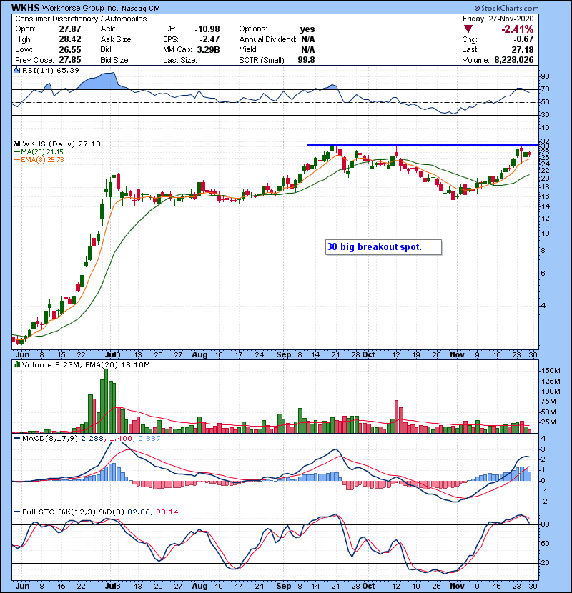Select the Low value 26.55

click(69, 49)
